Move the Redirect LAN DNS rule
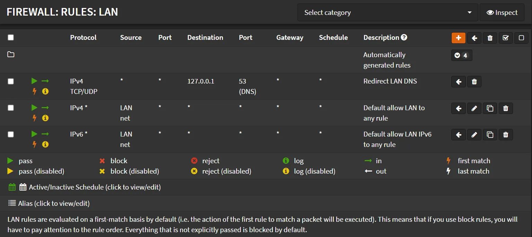 [458, 81]
